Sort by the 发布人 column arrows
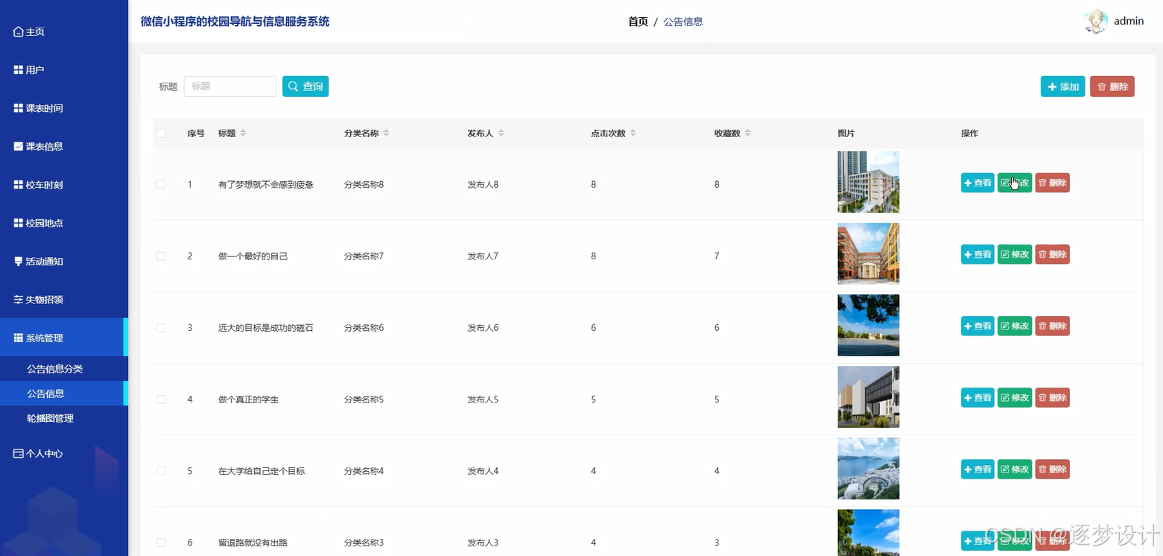The width and height of the screenshot is (1163, 556). [x=501, y=133]
